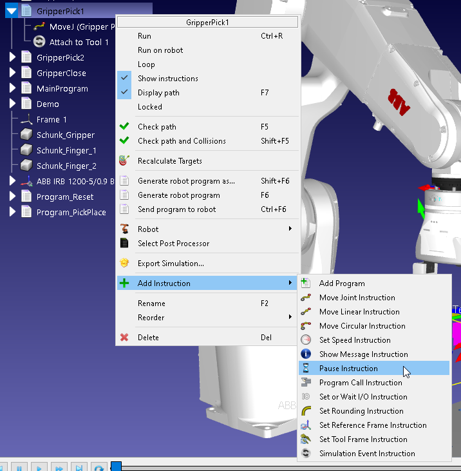Select Generate robot program F6
461x471 pixels.
click(208, 195)
